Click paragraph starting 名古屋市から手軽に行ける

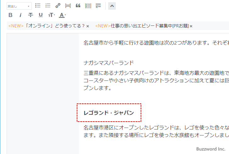156,43
